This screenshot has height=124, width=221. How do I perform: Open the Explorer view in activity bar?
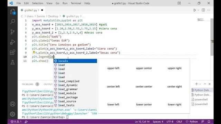(x=12, y=11)
